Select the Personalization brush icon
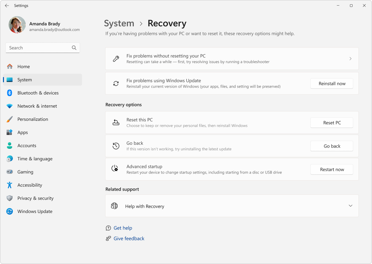The image size is (372, 264). coord(9,119)
